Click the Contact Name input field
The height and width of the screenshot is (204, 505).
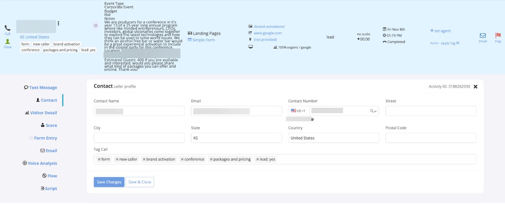[x=139, y=111]
